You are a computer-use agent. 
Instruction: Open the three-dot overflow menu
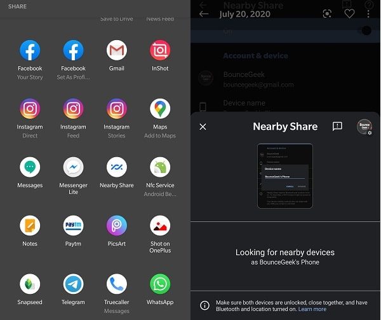pos(368,13)
